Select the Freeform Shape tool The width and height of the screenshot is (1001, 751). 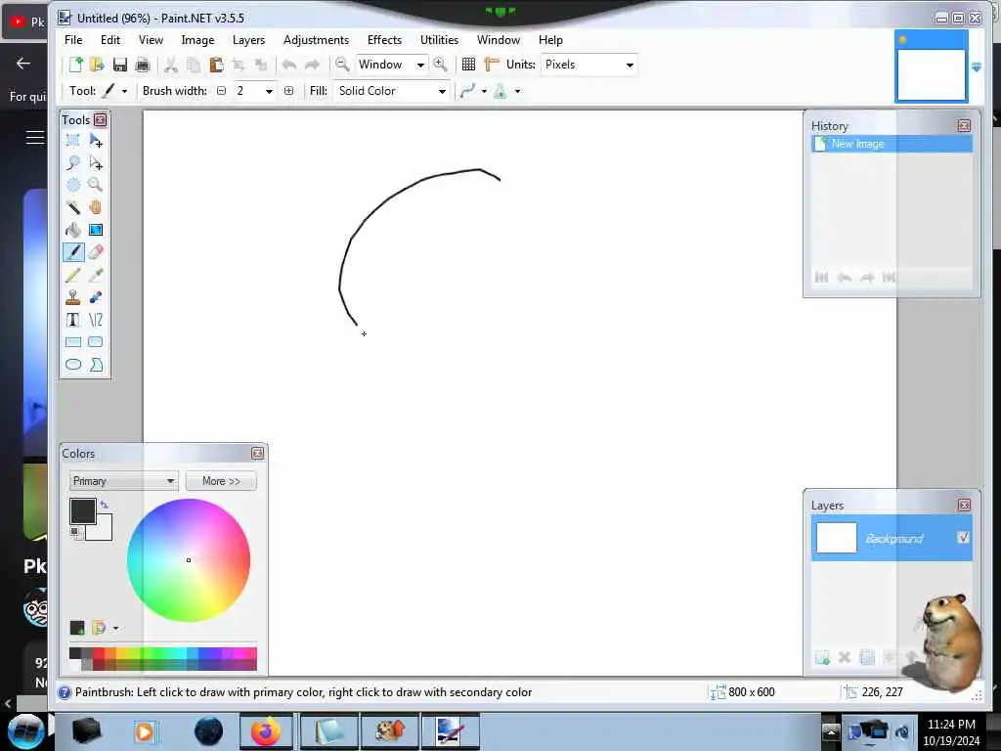(x=96, y=365)
